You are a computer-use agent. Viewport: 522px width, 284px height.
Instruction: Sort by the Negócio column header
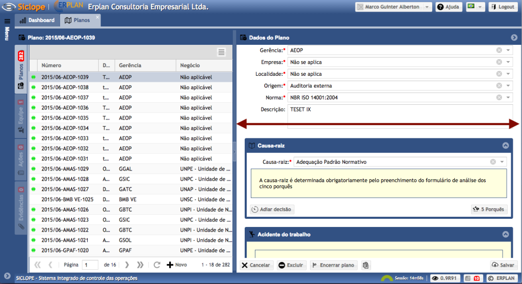204,66
